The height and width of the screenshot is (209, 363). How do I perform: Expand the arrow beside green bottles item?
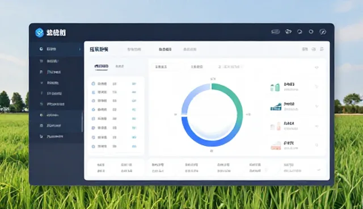tap(316, 86)
